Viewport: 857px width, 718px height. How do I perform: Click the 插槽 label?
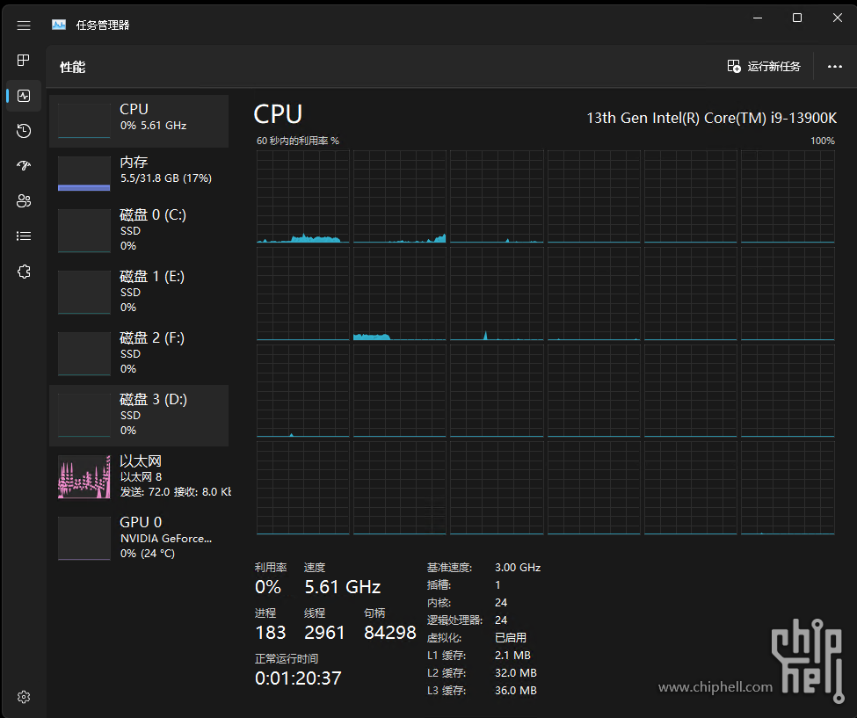click(x=439, y=584)
